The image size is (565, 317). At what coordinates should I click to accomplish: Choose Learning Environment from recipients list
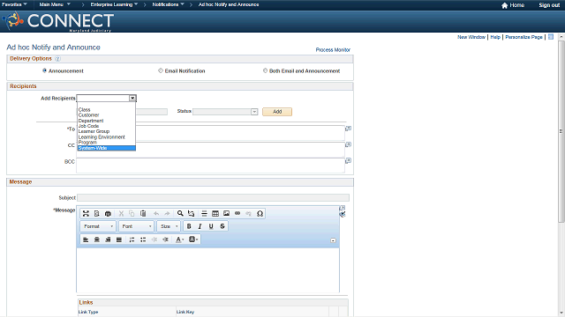[102, 137]
